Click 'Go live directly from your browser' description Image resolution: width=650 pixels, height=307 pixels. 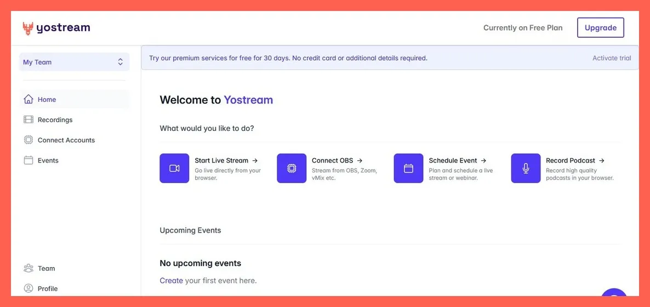[x=227, y=174]
